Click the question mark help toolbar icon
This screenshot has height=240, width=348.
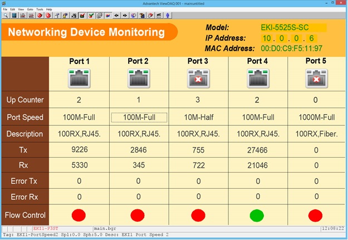142,16
